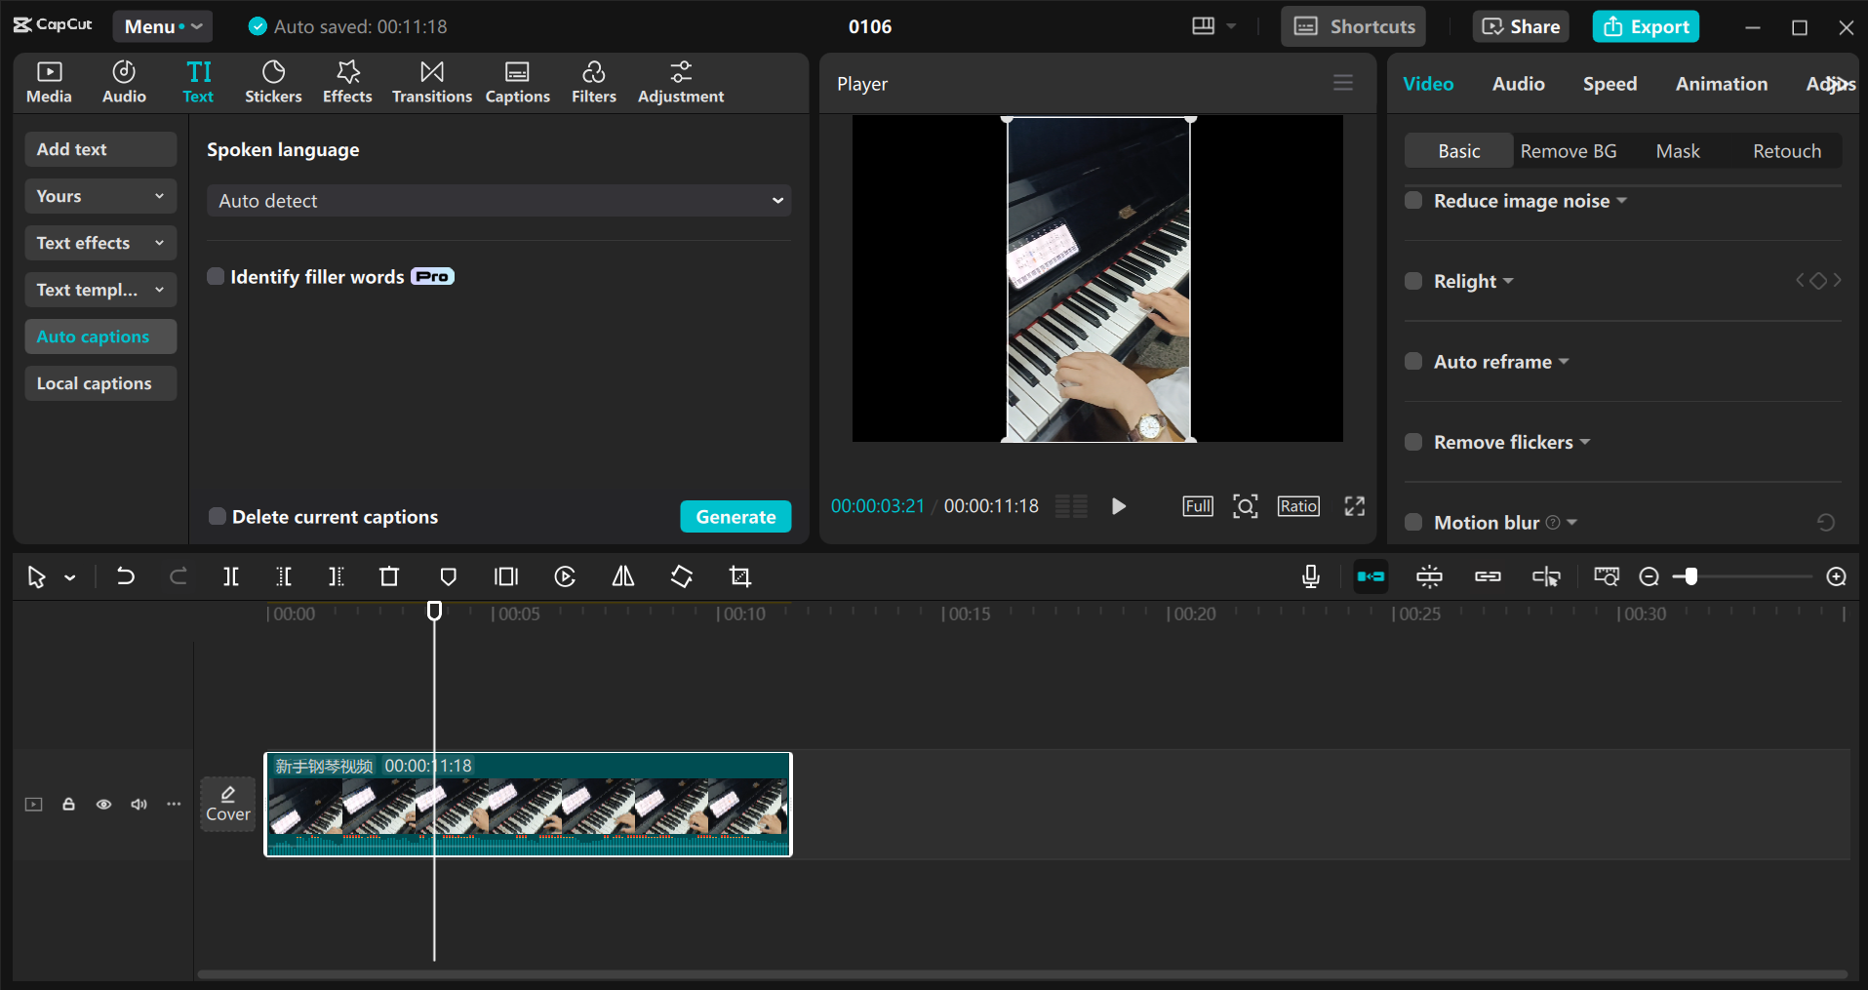Click the Cover thumbnail next to the timeline

pyautogui.click(x=227, y=804)
